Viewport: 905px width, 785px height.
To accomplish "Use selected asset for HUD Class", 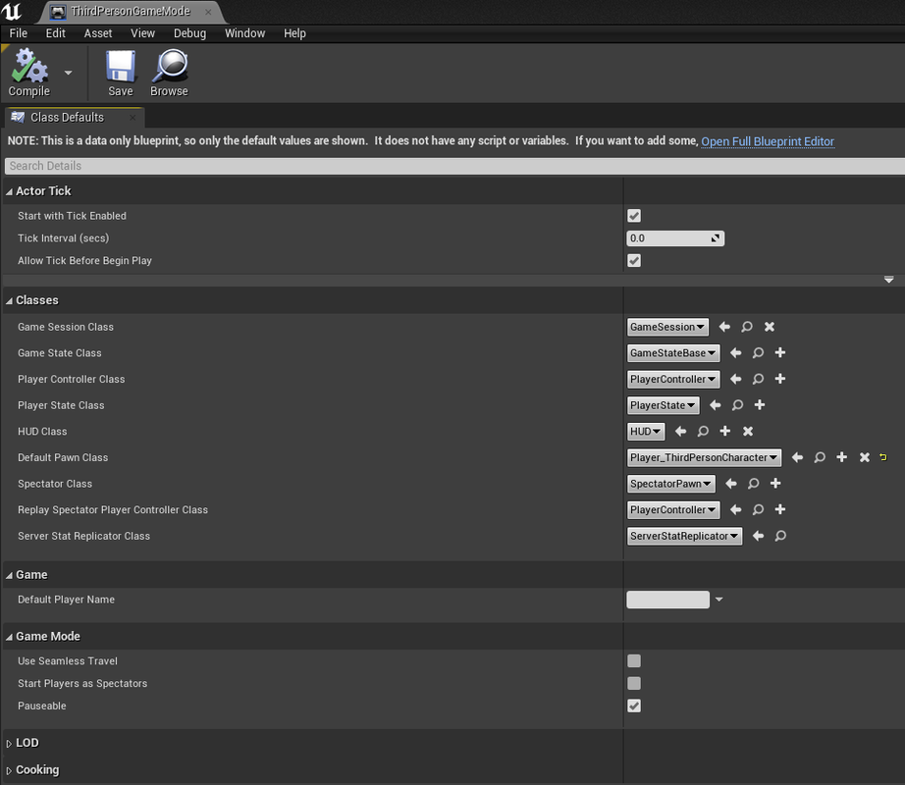I will coord(680,432).
